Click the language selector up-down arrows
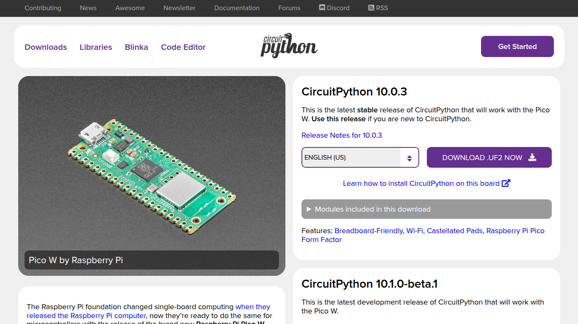Viewport: 578px width, 324px height. (x=409, y=158)
